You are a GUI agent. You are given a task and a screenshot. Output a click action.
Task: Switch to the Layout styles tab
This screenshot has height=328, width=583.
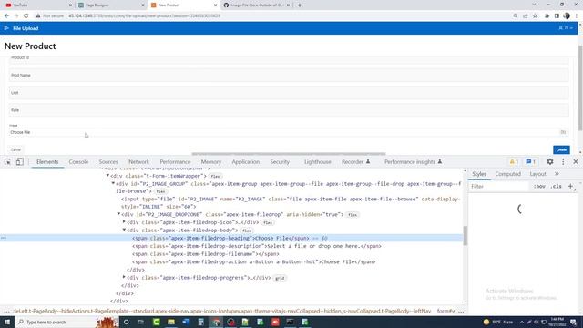[x=537, y=174]
